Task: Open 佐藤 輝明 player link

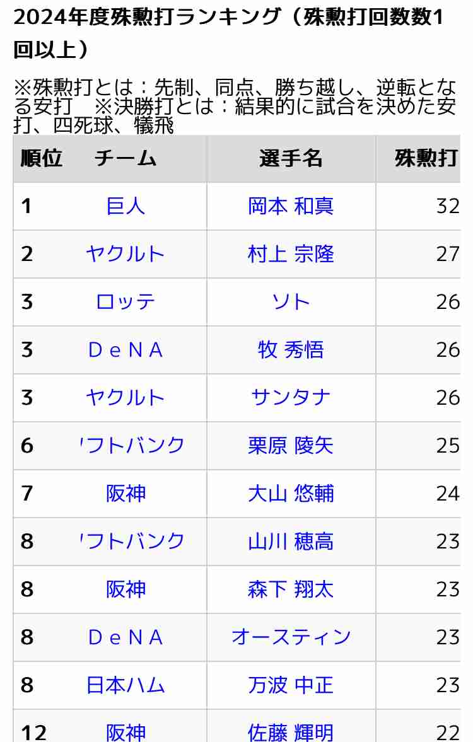Action: coord(291,733)
